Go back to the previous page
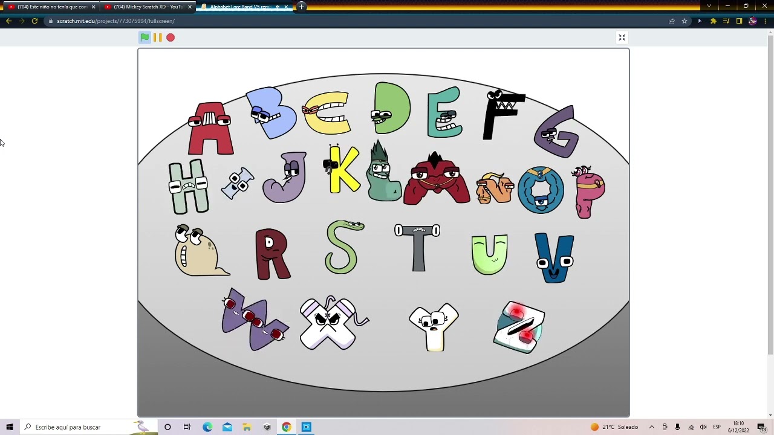 (x=8, y=21)
